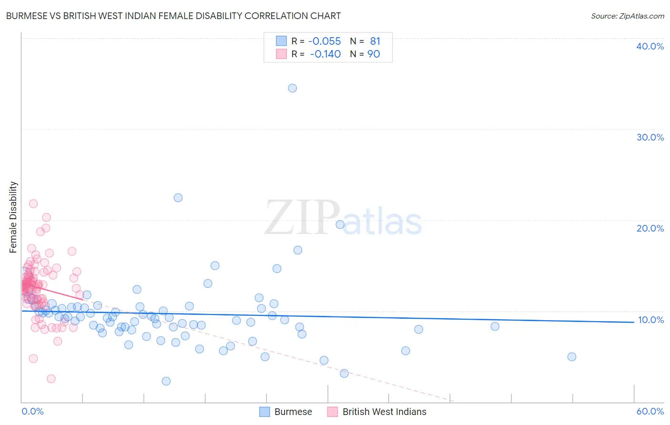Click the pink swatch beside R = -0.140
Screen dimensions: 670x425
[x=281, y=54]
